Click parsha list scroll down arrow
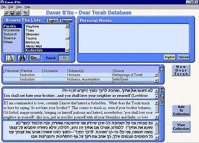199x143 pixels. click(67, 51)
